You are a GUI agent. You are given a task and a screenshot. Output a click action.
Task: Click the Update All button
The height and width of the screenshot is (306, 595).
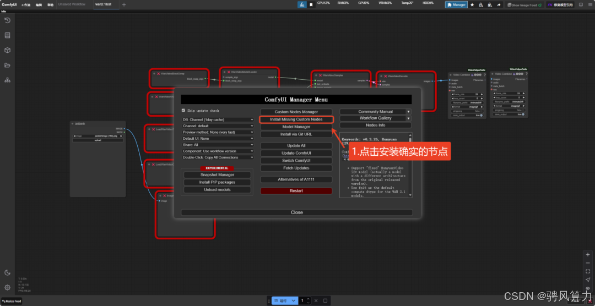pyautogui.click(x=296, y=146)
